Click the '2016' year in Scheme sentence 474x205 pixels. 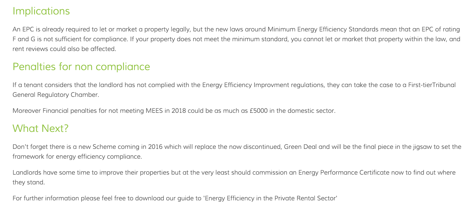[x=155, y=147]
